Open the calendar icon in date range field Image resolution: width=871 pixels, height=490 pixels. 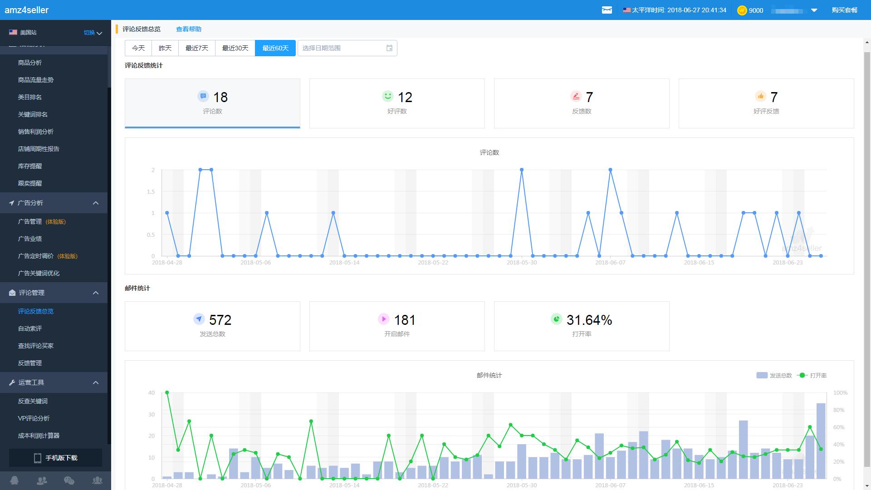point(389,48)
